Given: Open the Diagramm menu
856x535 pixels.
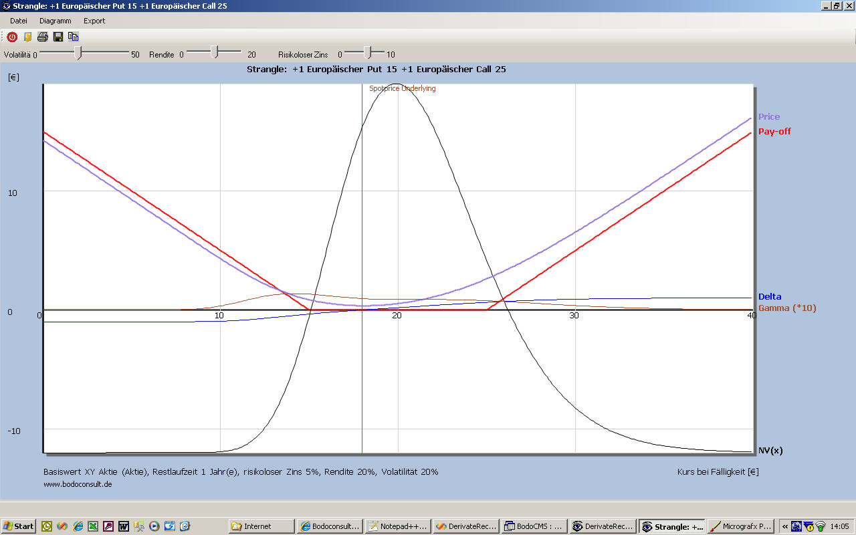Looking at the screenshot, I should [55, 21].
